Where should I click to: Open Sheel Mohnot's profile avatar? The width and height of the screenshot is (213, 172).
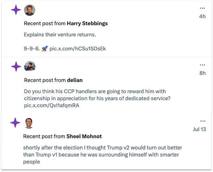tap(29, 123)
